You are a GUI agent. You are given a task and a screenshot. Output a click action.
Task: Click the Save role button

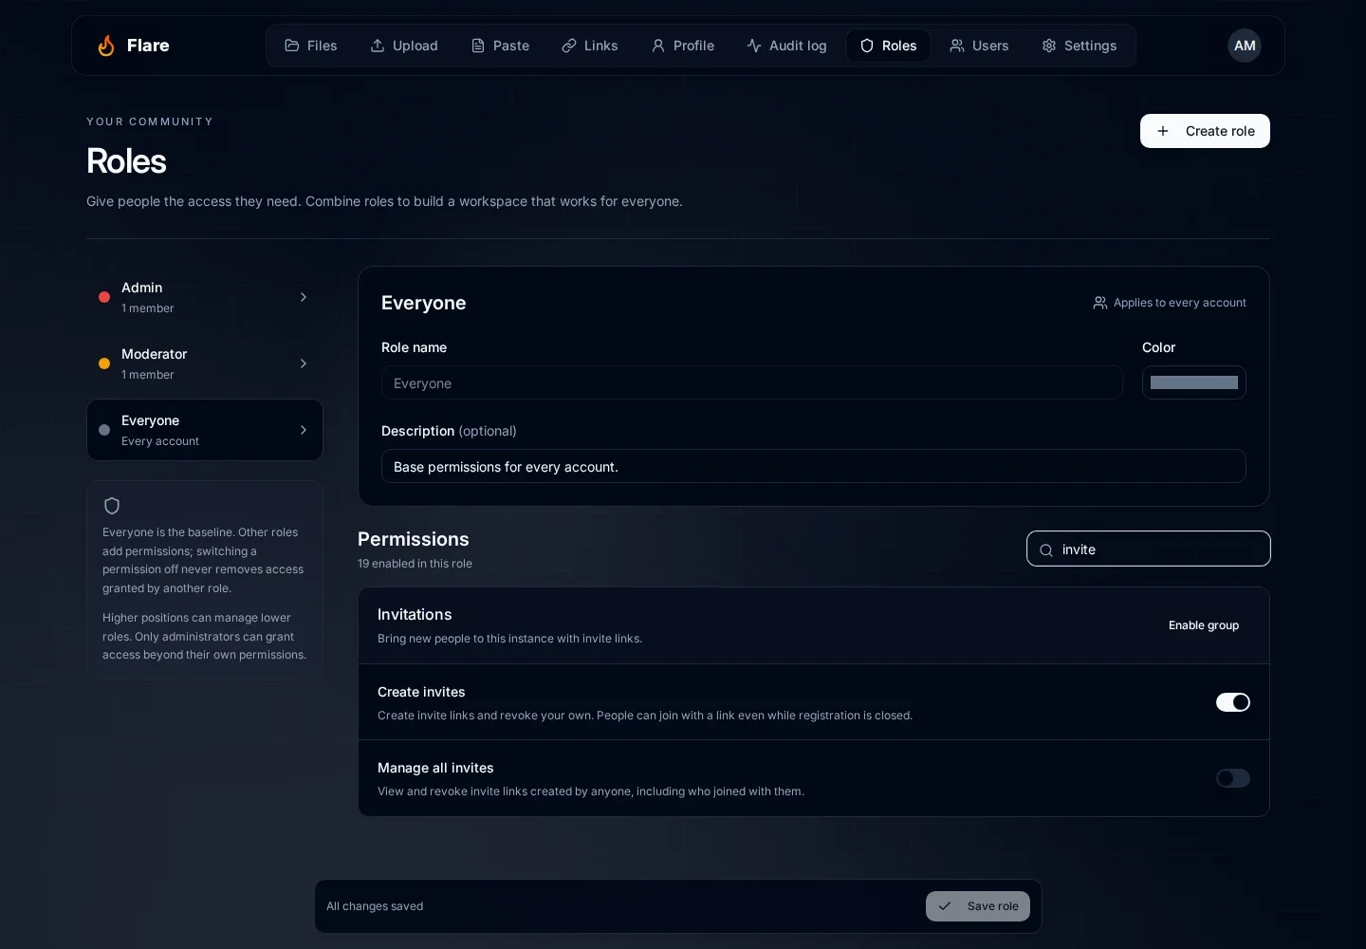[978, 906]
